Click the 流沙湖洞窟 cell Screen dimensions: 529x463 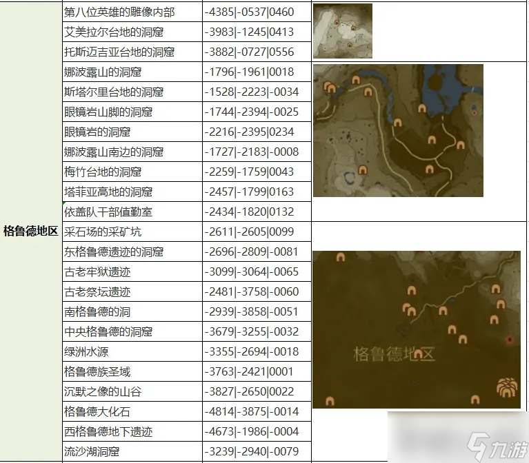click(x=132, y=451)
